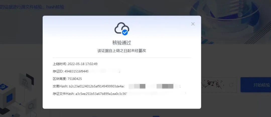This screenshot has height=117, width=271.
Task: Select the 核验通过 title text
Action: (x=122, y=42)
